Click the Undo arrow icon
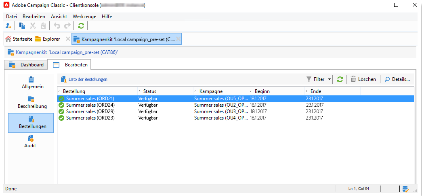 (x=57, y=26)
